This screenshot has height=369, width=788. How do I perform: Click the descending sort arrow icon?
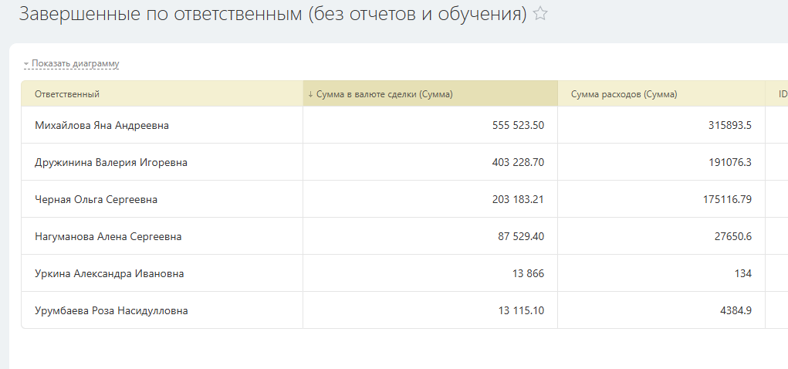point(310,94)
